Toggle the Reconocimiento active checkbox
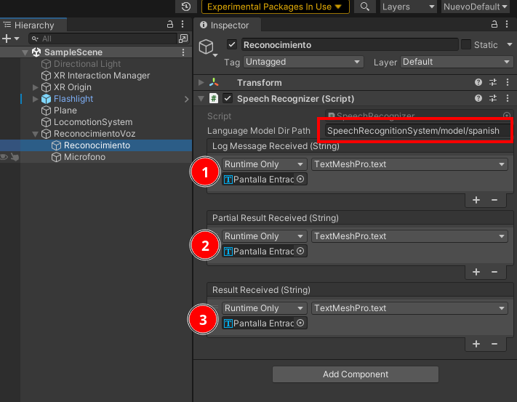This screenshot has width=517, height=402. tap(232, 44)
